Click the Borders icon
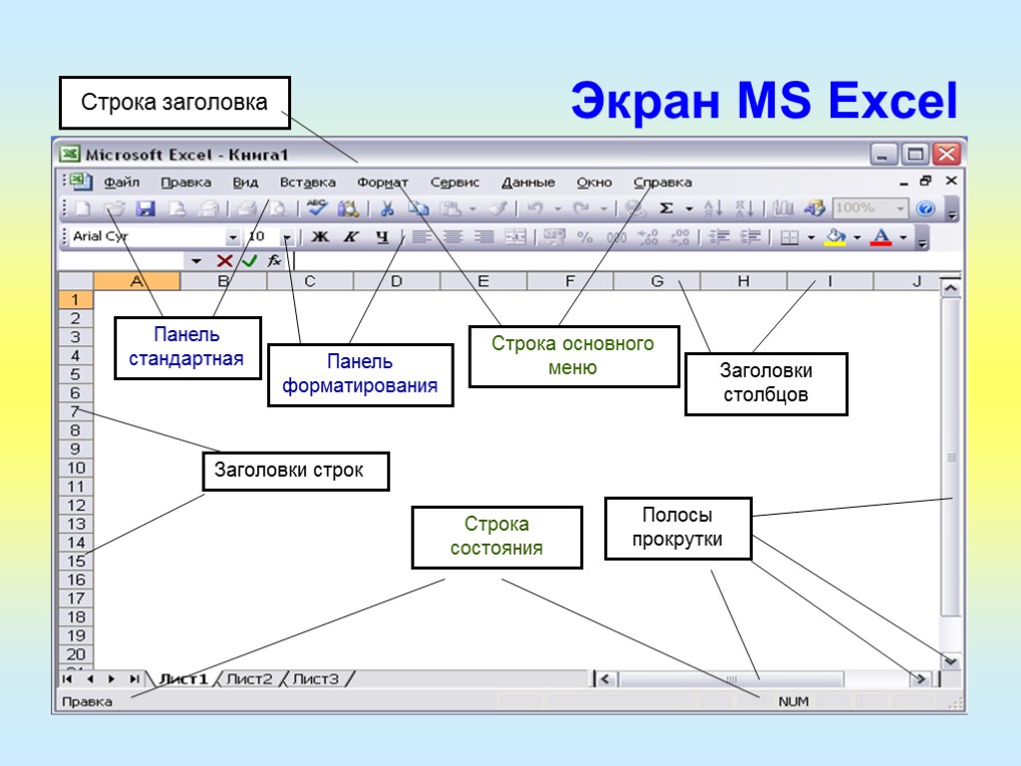 790,237
